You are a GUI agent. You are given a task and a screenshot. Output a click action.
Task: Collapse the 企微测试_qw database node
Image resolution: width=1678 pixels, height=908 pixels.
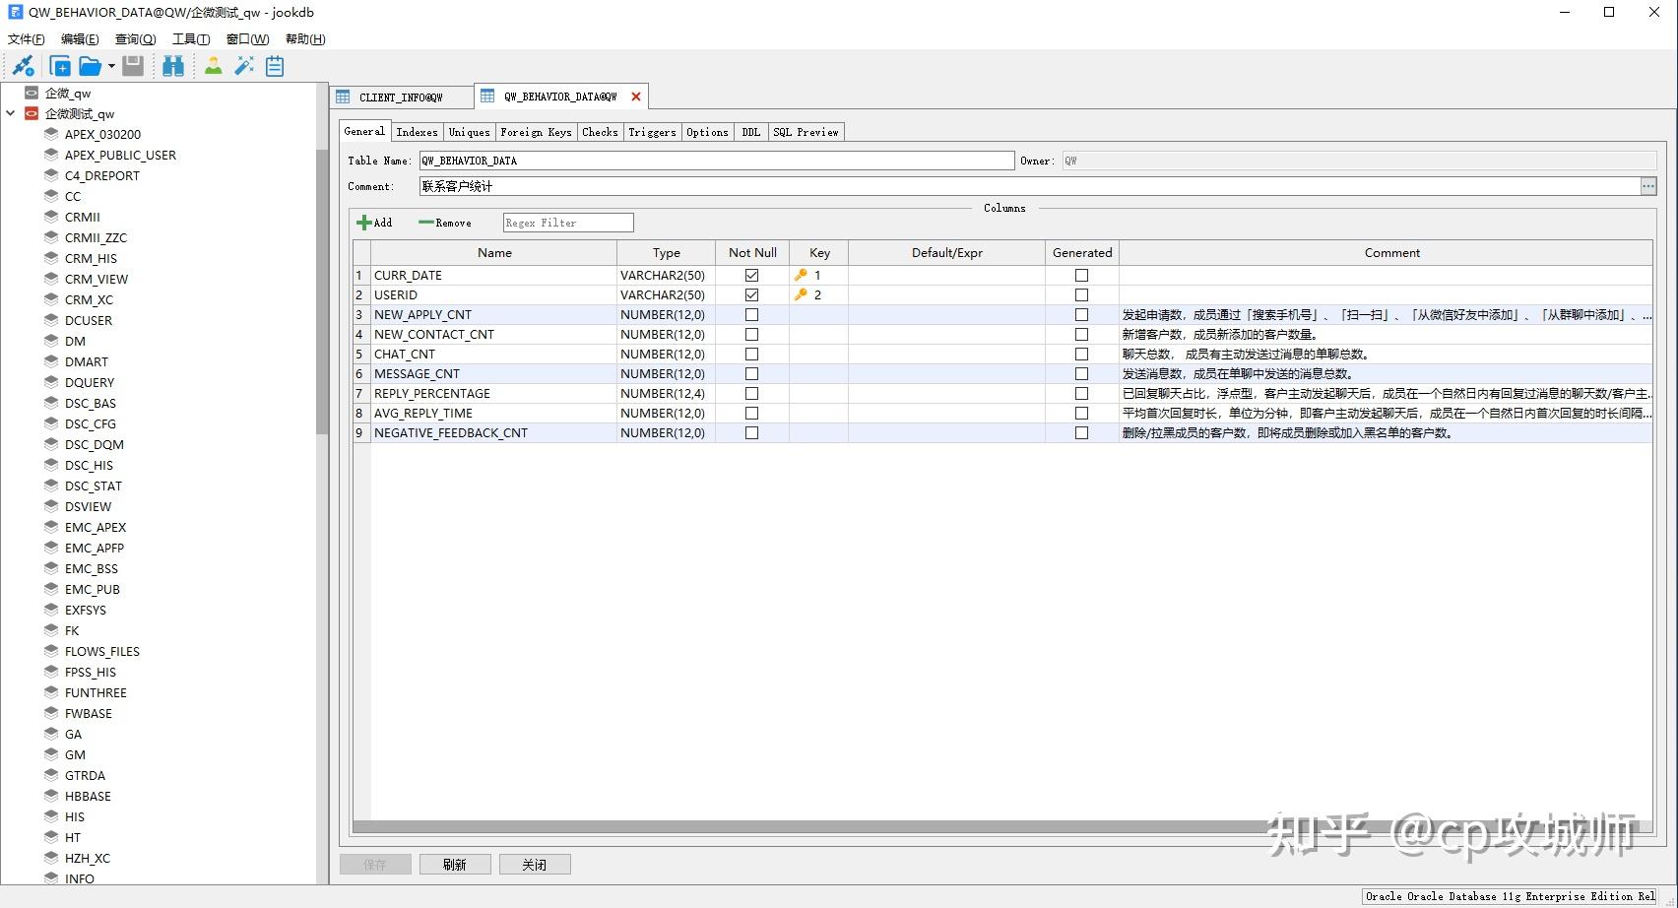click(13, 113)
